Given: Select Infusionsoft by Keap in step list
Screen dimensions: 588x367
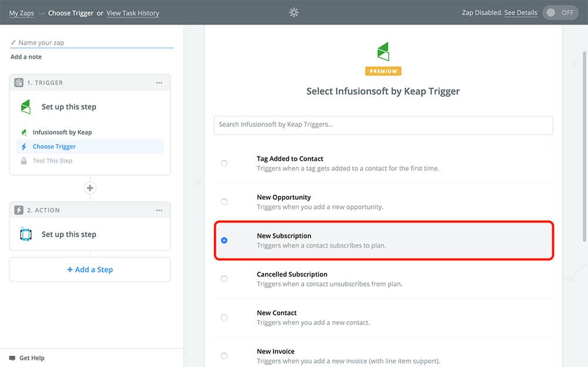Looking at the screenshot, I should click(x=62, y=133).
